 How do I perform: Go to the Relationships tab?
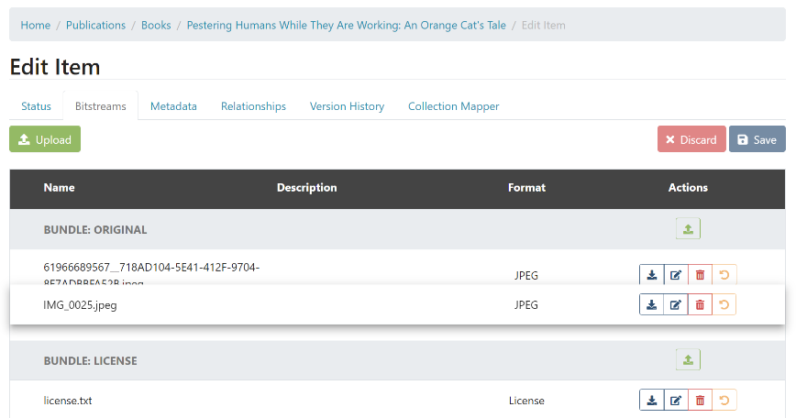253,106
